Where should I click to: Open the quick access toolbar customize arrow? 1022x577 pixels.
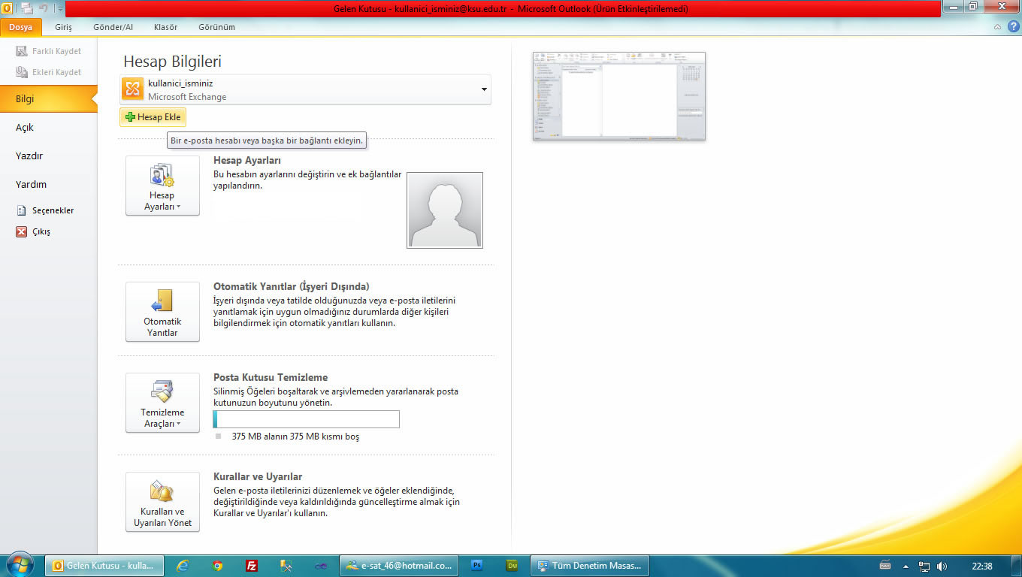point(60,9)
